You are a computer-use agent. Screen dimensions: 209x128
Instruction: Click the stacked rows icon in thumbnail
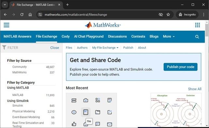tap(74, 100)
